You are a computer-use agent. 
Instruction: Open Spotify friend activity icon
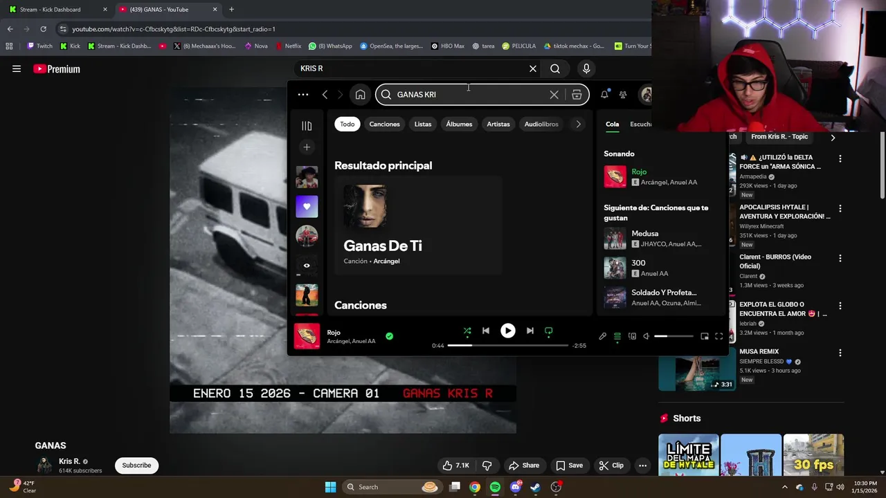[x=623, y=95]
